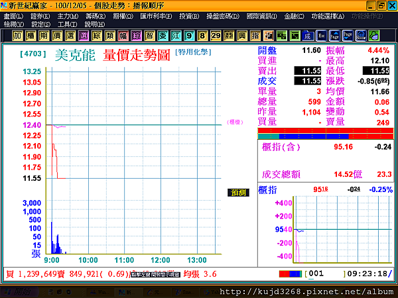This screenshot has height=298, width=398.
Task: Open the 設定(S) menu
Action: [x=41, y=25]
